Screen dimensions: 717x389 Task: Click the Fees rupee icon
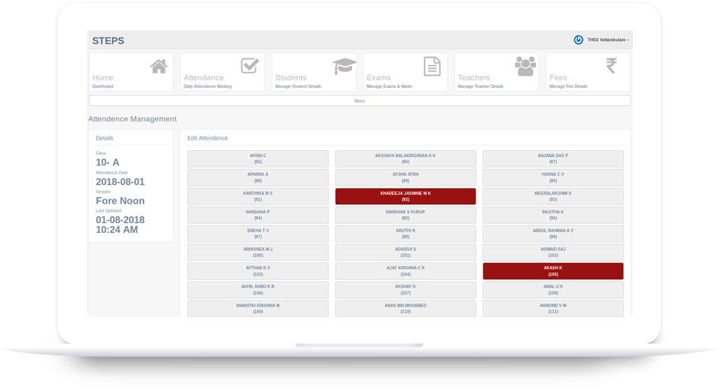click(611, 66)
